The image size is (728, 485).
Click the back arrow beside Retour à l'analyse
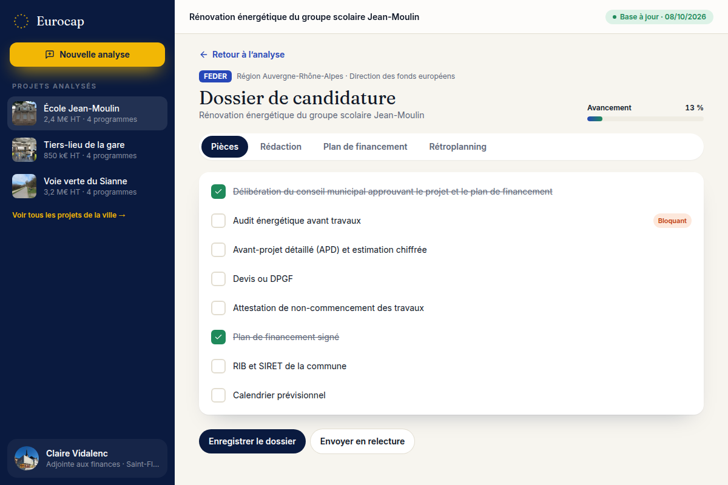(204, 55)
